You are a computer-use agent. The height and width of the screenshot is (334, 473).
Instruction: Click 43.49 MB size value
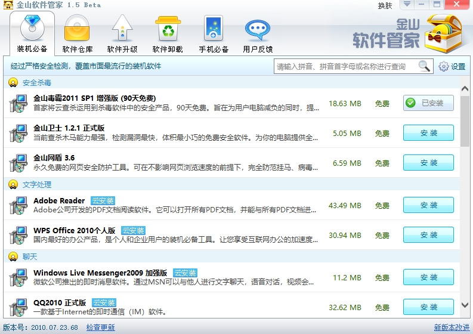tap(345, 205)
